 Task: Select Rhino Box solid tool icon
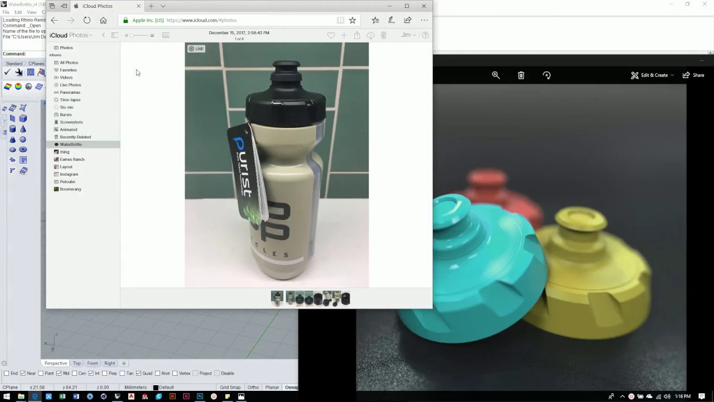(23, 118)
